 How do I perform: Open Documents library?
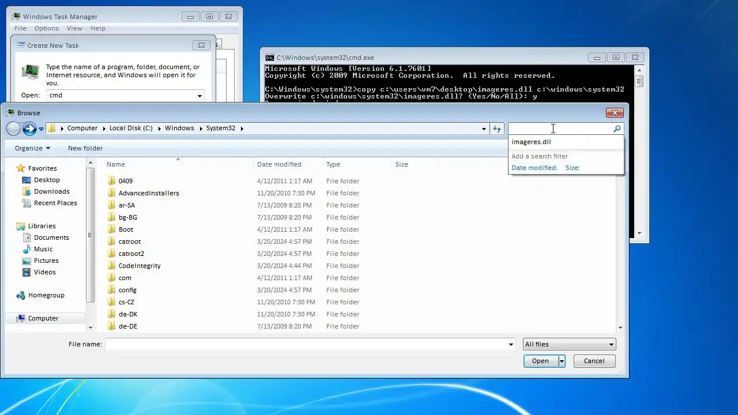click(51, 237)
